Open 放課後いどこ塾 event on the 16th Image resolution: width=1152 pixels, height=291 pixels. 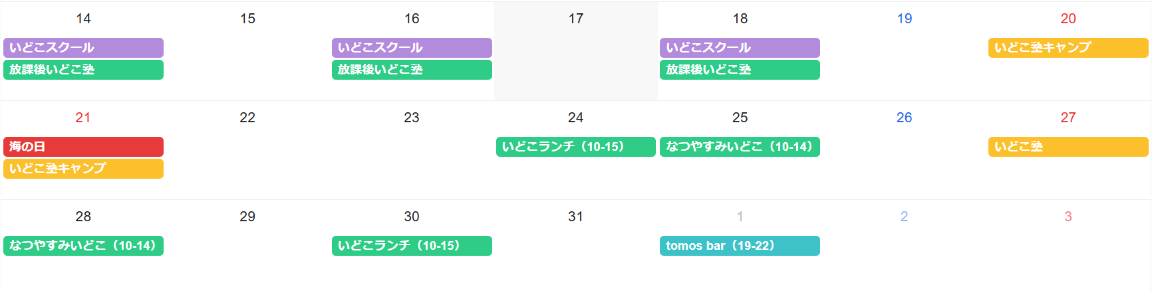pos(412,70)
